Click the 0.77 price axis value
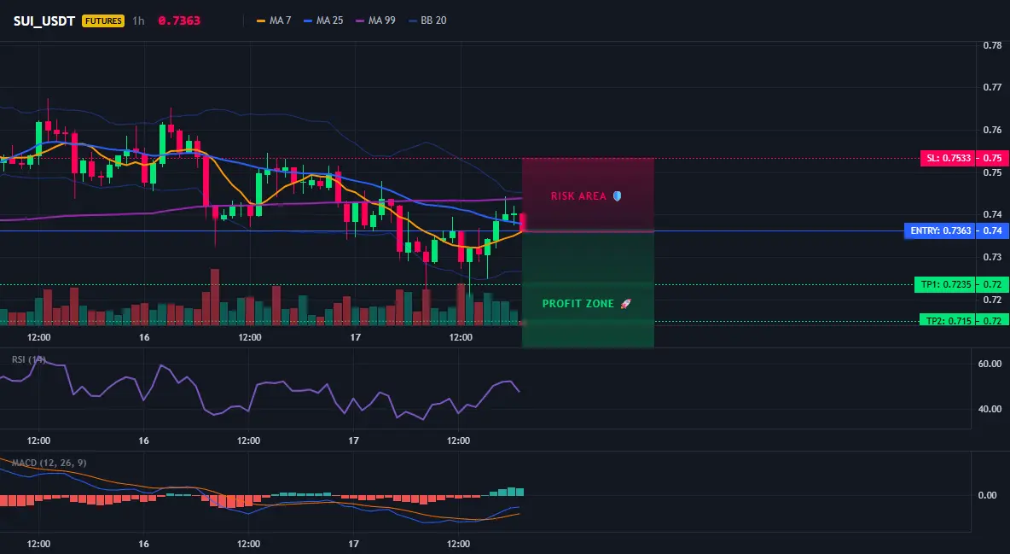The width and height of the screenshot is (1010, 554). tap(993, 87)
